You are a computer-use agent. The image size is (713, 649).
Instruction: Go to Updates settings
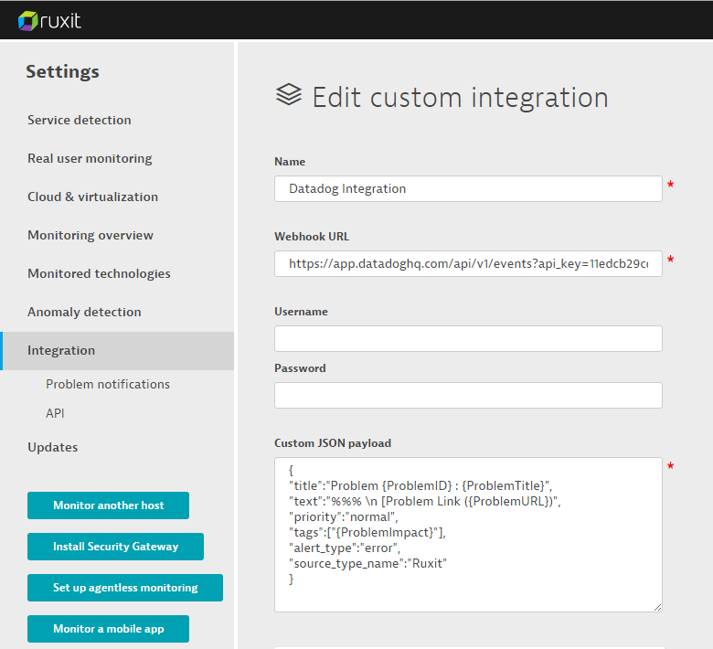click(x=52, y=447)
